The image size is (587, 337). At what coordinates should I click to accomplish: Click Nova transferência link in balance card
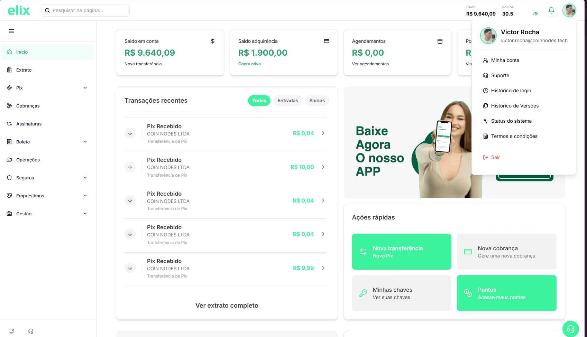[143, 64]
